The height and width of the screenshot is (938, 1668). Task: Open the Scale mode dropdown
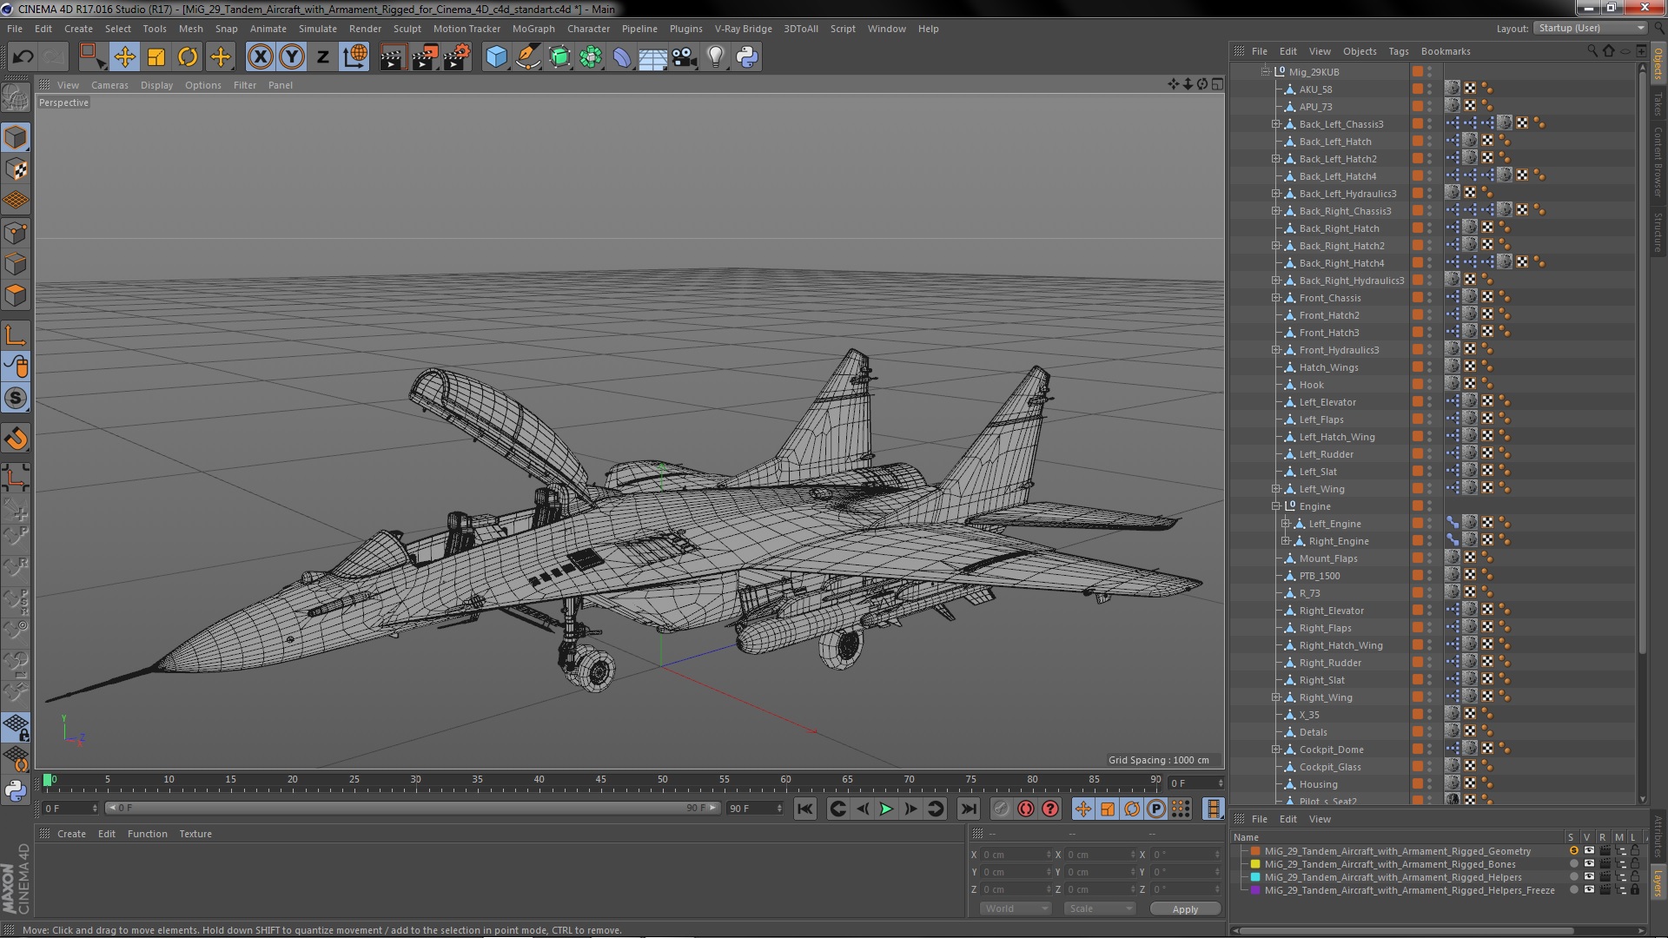pos(1099,908)
